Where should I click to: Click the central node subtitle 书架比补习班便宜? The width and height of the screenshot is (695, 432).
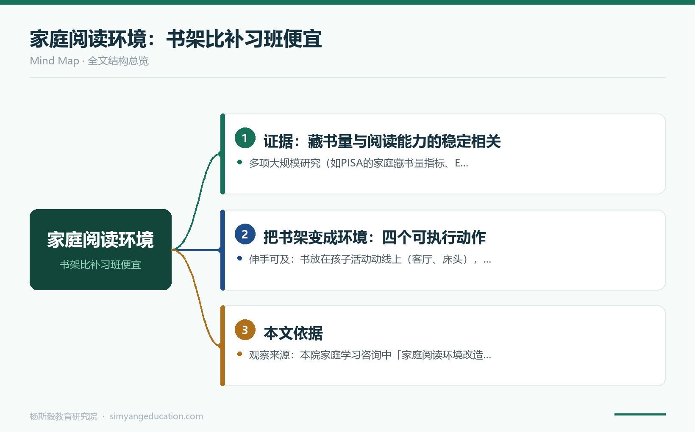point(100,265)
